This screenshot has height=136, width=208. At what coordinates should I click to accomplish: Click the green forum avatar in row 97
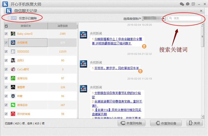(x=13, y=78)
